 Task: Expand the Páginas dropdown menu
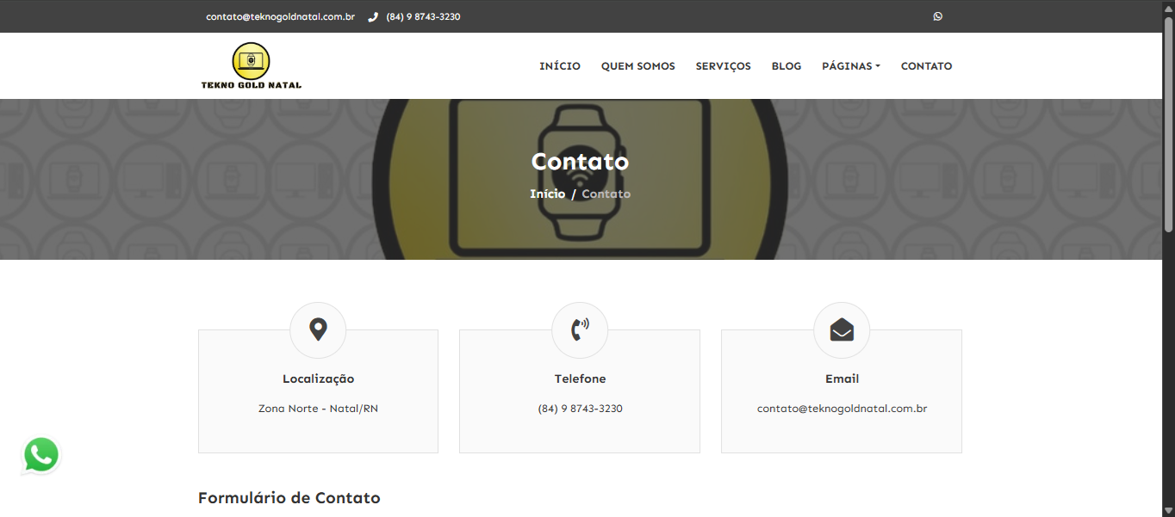tap(850, 66)
